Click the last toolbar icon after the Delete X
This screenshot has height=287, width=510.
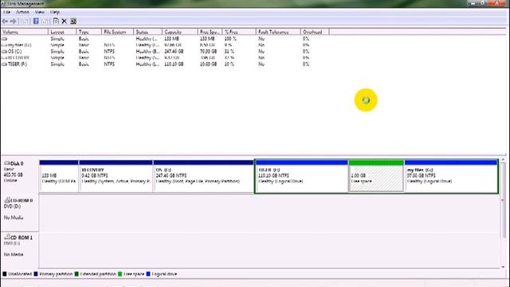point(73,22)
